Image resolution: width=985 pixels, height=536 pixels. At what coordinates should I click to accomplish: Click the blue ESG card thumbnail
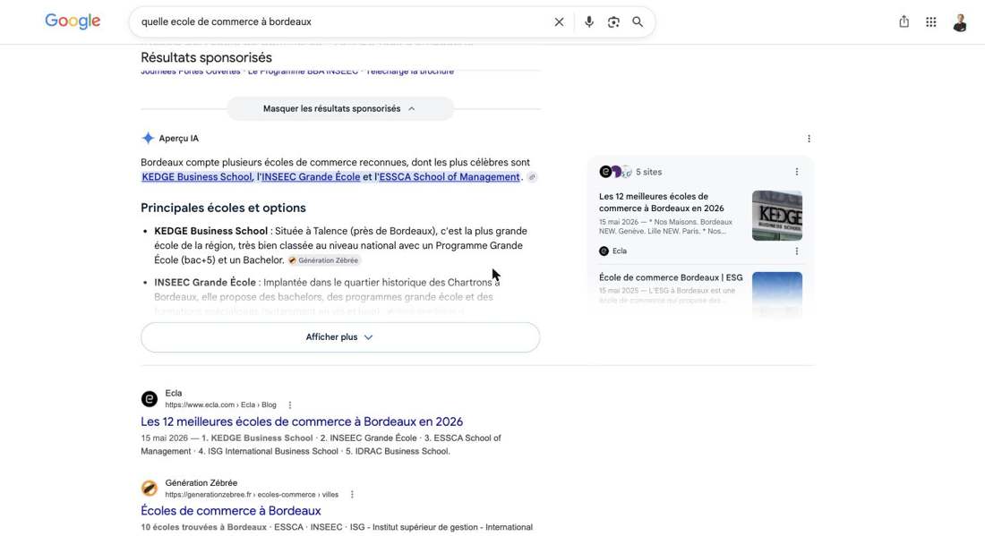pyautogui.click(x=777, y=294)
